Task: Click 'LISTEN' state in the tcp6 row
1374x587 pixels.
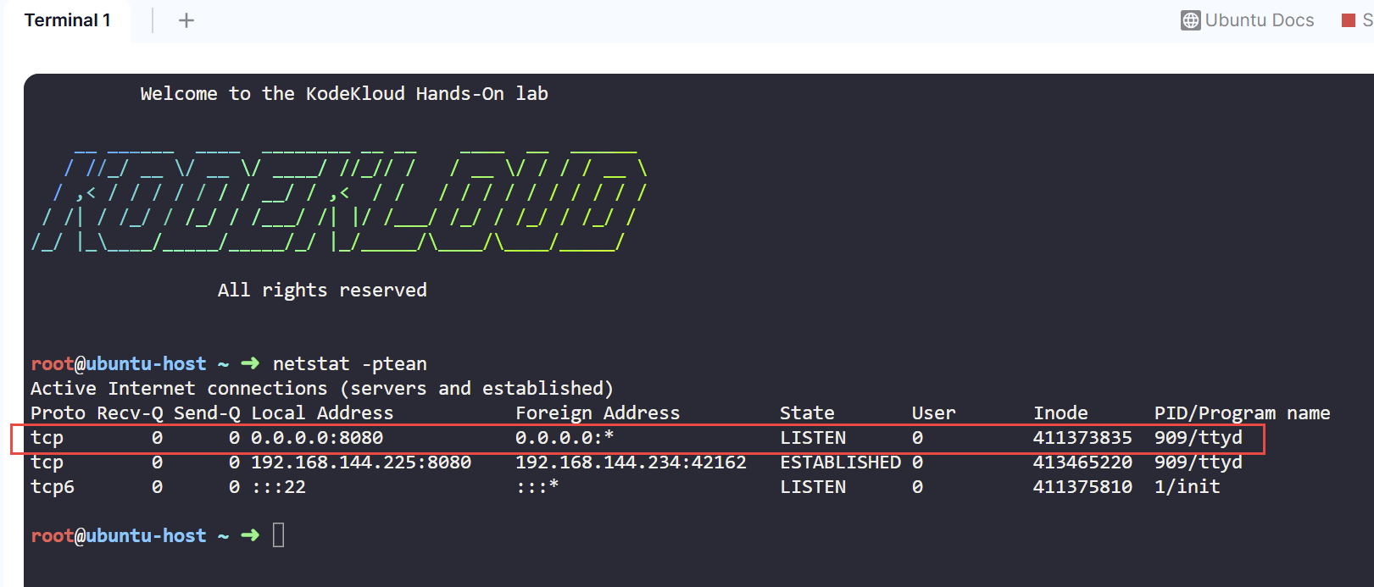Action: click(813, 486)
